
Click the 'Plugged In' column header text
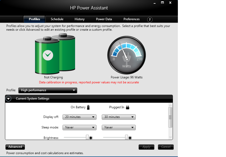click(x=117, y=107)
